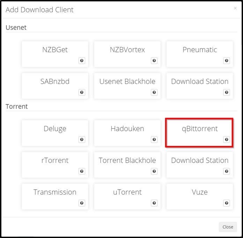Screen dimensions: 243x238
Task: Open help info icon on Transmission card
Action: tap(82, 203)
